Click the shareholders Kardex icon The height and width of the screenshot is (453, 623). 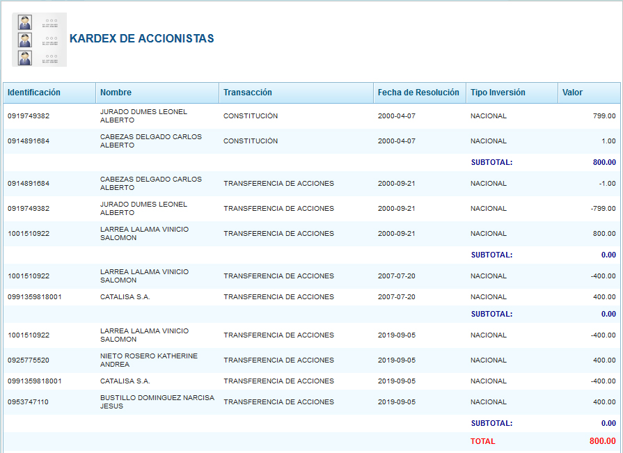pos(39,40)
